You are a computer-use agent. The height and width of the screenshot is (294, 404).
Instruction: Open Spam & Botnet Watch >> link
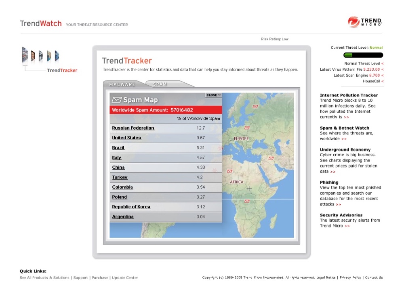click(344, 139)
